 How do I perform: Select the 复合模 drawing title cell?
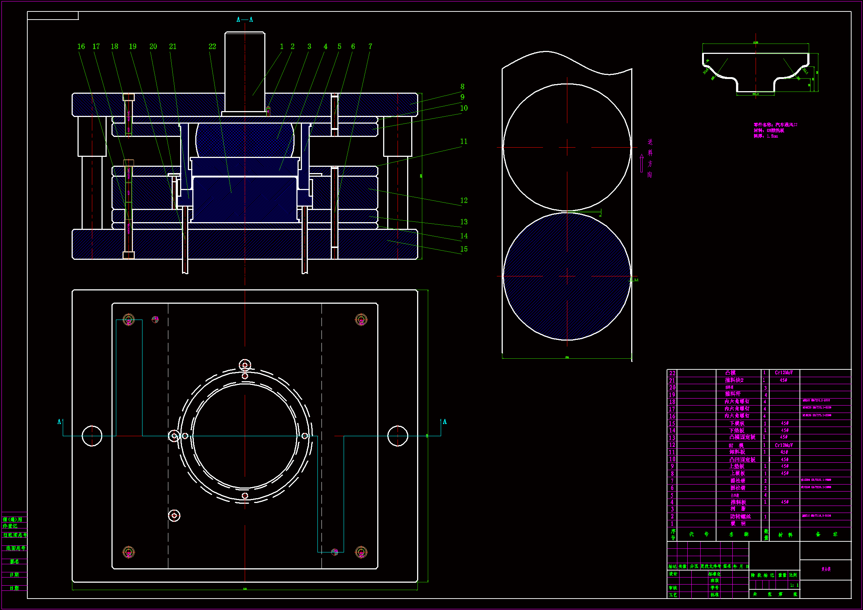pyautogui.click(x=826, y=569)
